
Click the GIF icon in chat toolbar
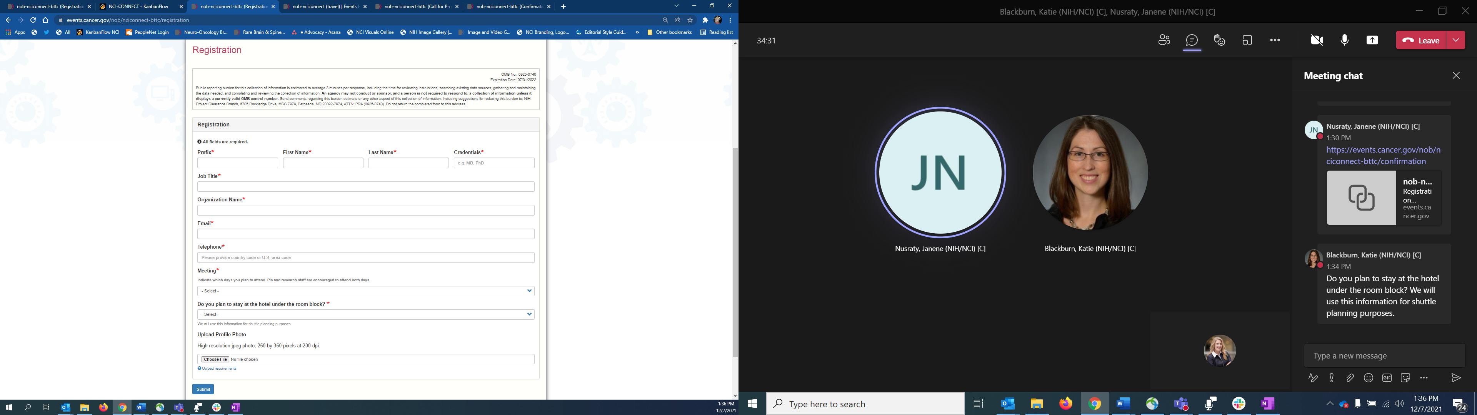coord(1387,378)
